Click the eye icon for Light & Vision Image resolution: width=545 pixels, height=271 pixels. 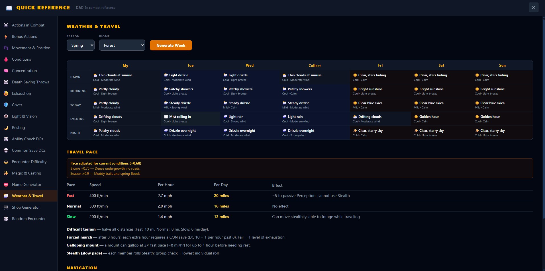[x=6, y=116]
